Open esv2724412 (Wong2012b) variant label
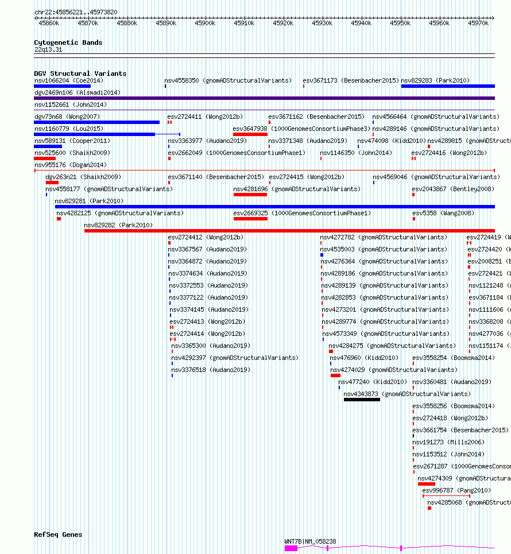 206,237
